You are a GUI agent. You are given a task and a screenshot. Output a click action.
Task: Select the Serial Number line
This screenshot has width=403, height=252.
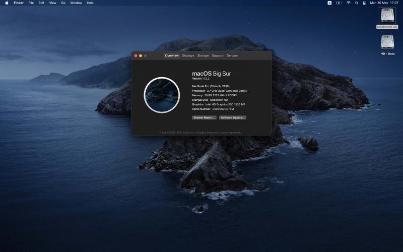tap(213, 109)
